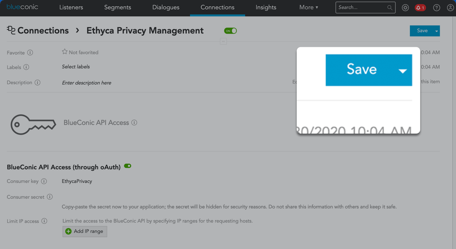Click the Add IP range button
This screenshot has height=249, width=456.
[x=85, y=231]
